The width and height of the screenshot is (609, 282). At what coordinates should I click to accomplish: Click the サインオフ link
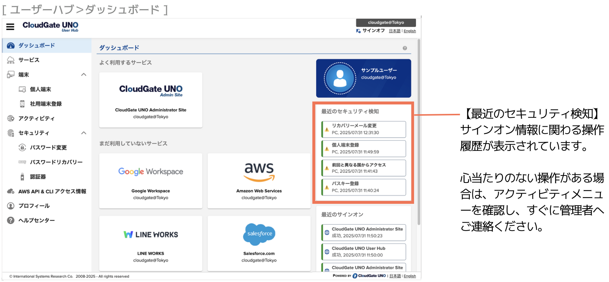[x=374, y=31]
